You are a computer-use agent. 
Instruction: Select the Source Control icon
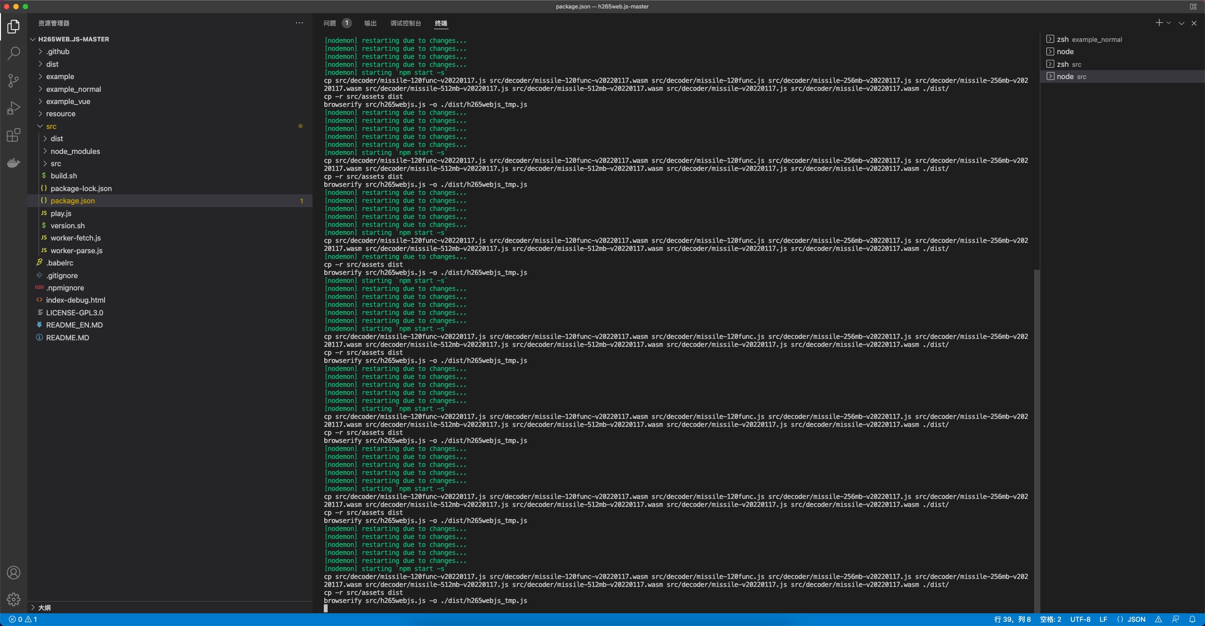pos(14,80)
